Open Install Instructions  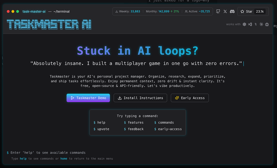[x=140, y=98]
